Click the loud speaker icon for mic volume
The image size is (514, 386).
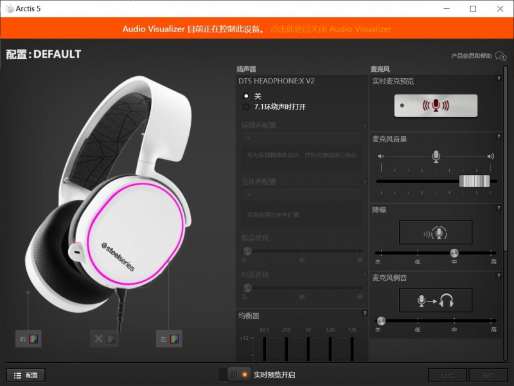click(490, 156)
